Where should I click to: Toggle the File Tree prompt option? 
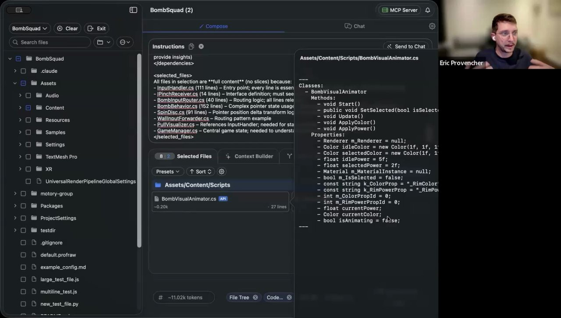[x=243, y=297]
